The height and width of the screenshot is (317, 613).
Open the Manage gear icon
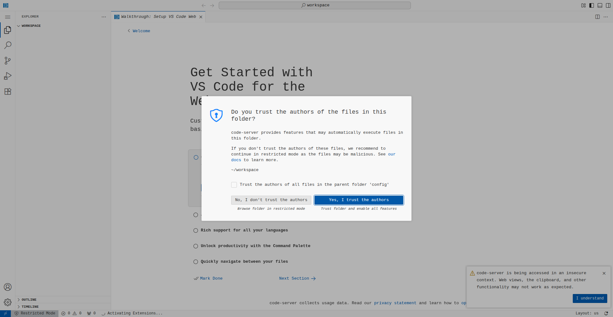[8, 302]
